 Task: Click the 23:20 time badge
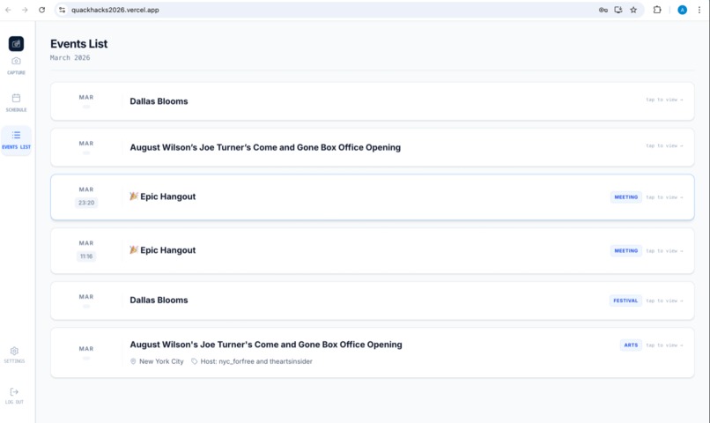[x=86, y=203]
